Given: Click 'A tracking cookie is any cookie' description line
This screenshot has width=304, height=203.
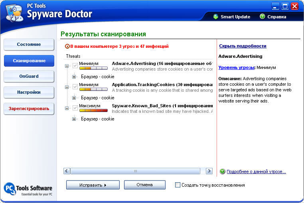Looking at the screenshot, I should 162,91.
